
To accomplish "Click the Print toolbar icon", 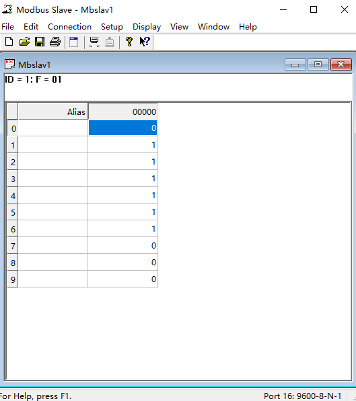I will tap(55, 42).
